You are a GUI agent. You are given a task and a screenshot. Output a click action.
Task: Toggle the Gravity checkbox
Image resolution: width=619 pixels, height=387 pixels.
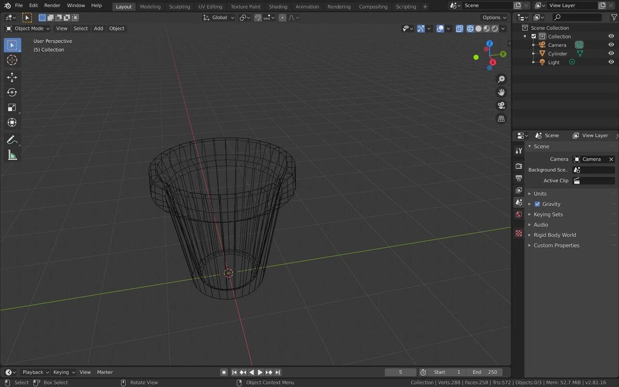(x=537, y=204)
